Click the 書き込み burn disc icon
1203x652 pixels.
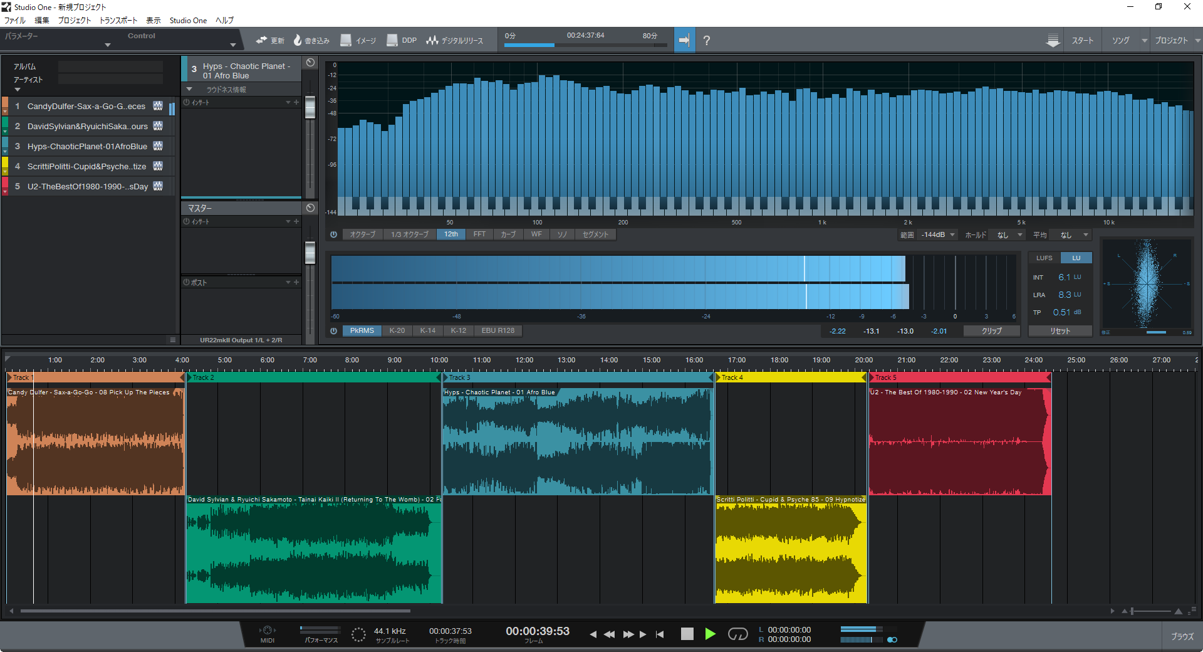298,40
